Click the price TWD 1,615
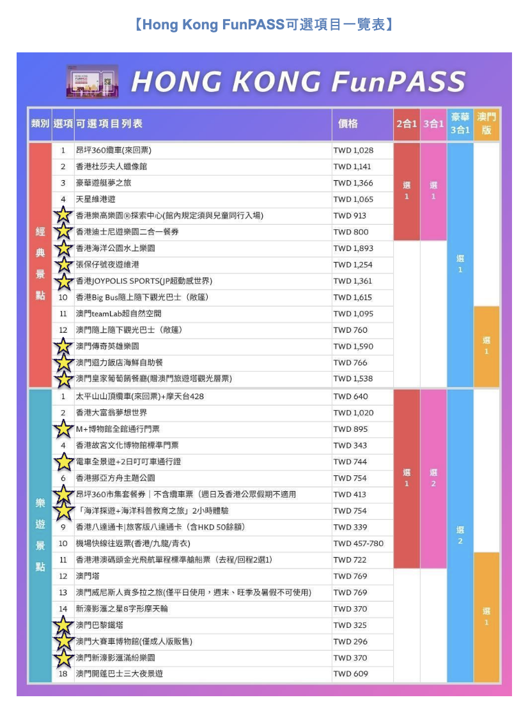Screen dimensions: 528x709 353,297
